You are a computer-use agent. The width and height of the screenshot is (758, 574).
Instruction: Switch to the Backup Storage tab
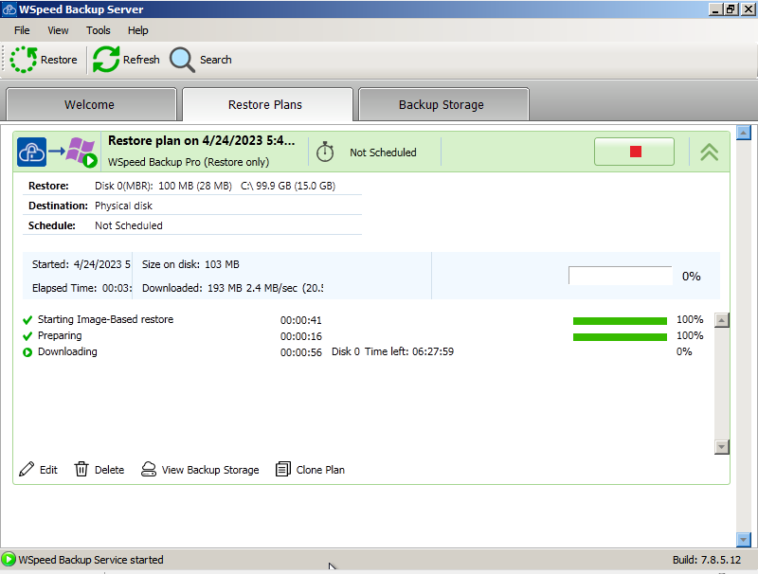[443, 104]
